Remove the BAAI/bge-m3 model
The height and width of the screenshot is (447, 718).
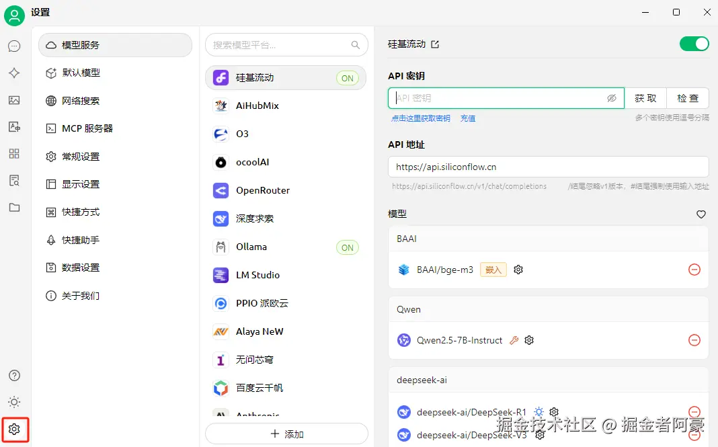(x=694, y=270)
